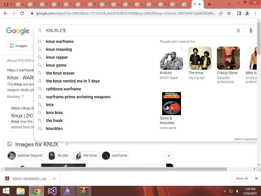Click the forward navigation arrow
The width and height of the screenshot is (261, 196).
click(x=14, y=13)
